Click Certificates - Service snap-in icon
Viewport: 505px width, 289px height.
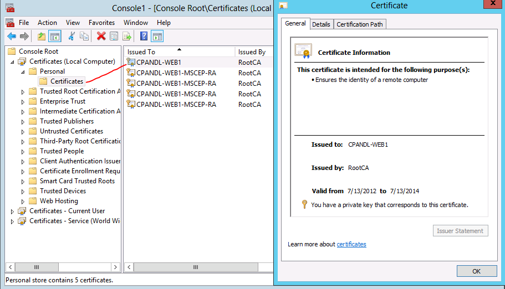[x=22, y=221]
